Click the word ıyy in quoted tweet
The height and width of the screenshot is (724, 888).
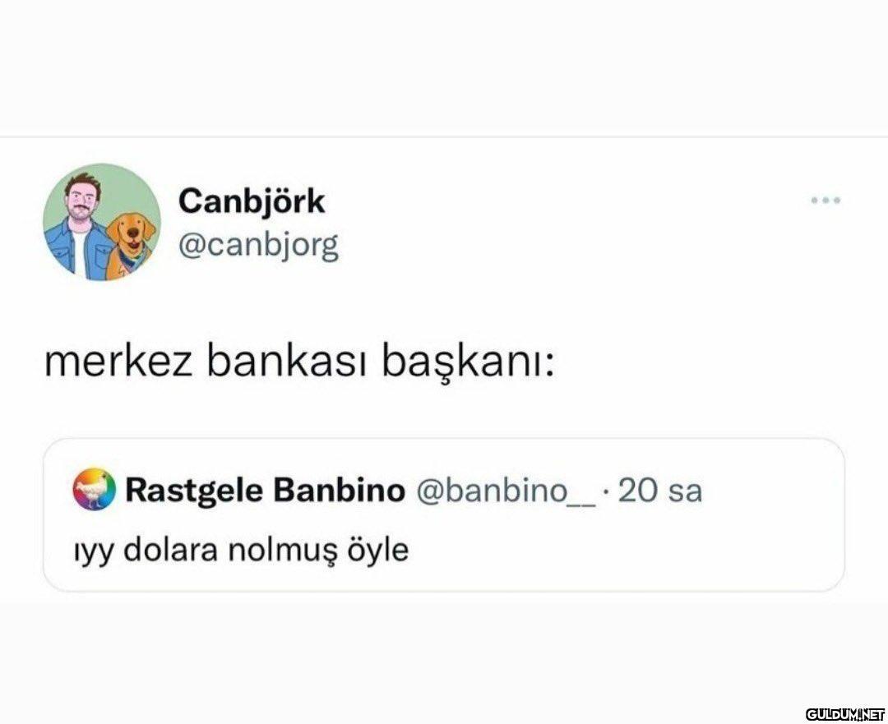tap(93, 551)
